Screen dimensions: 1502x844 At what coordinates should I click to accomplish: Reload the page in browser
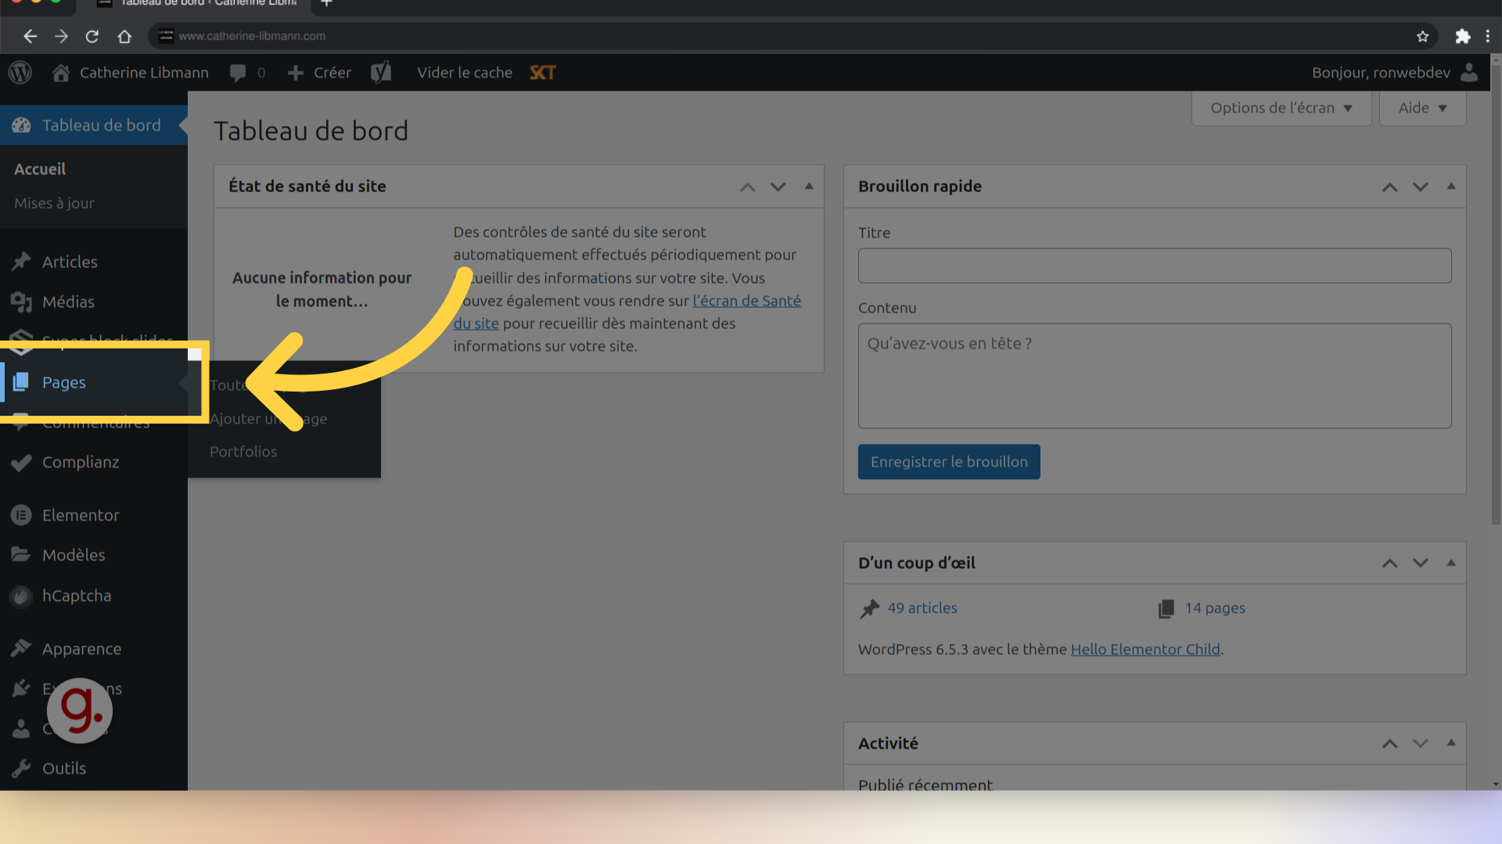pyautogui.click(x=92, y=36)
